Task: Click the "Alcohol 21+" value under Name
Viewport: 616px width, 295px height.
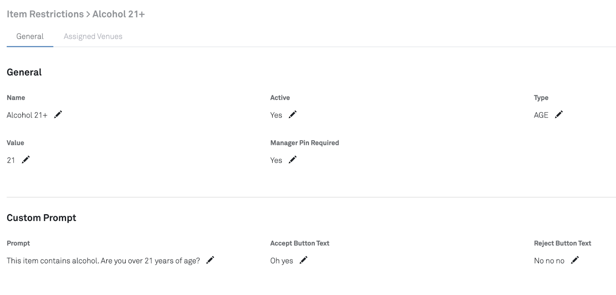Action: pyautogui.click(x=27, y=115)
